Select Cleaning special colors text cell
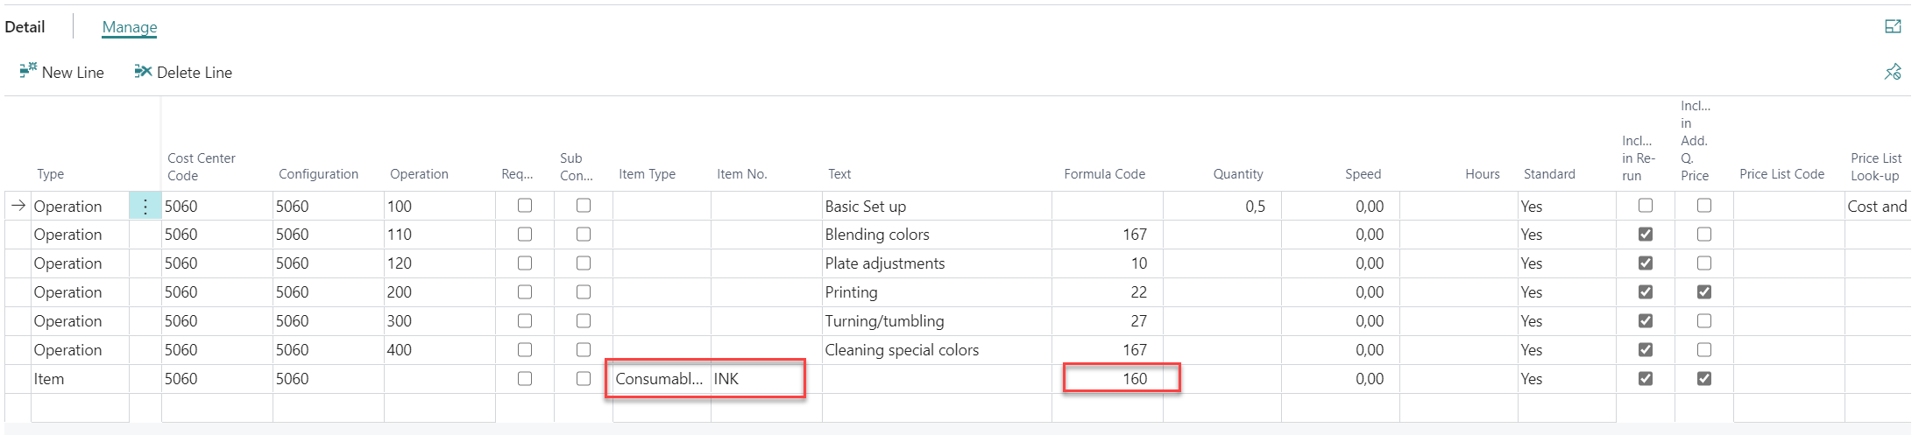Screen dimensions: 1926x435 tap(937, 350)
